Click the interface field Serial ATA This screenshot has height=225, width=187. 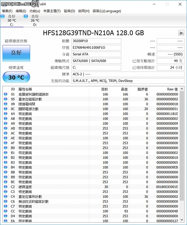tap(96, 54)
